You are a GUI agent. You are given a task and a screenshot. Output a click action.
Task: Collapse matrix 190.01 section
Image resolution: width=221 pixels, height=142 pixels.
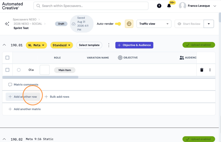(x=4, y=45)
